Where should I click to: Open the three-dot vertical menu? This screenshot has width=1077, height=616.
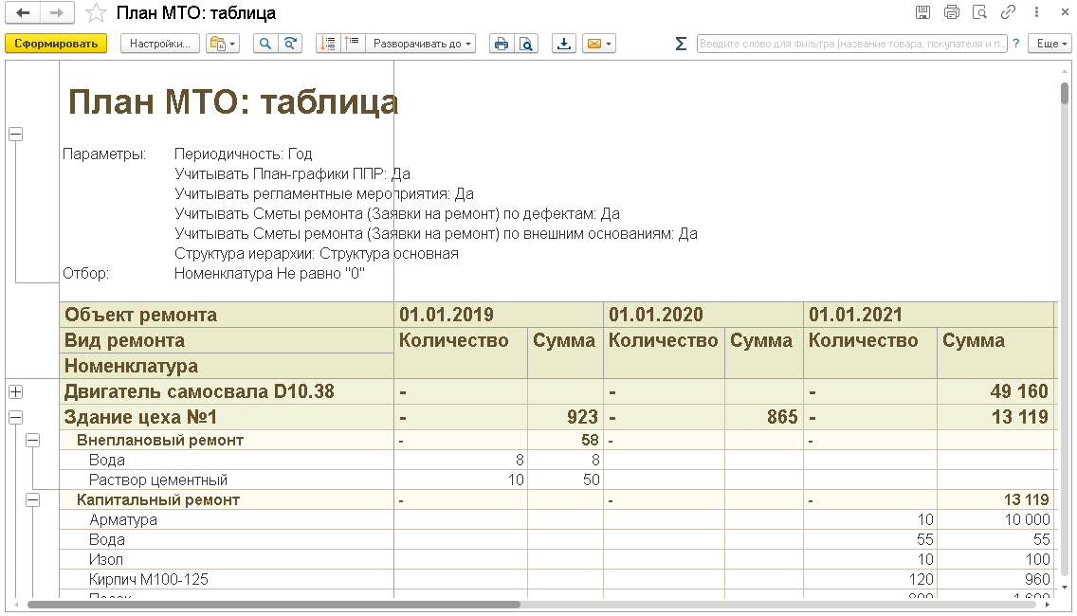(1036, 11)
